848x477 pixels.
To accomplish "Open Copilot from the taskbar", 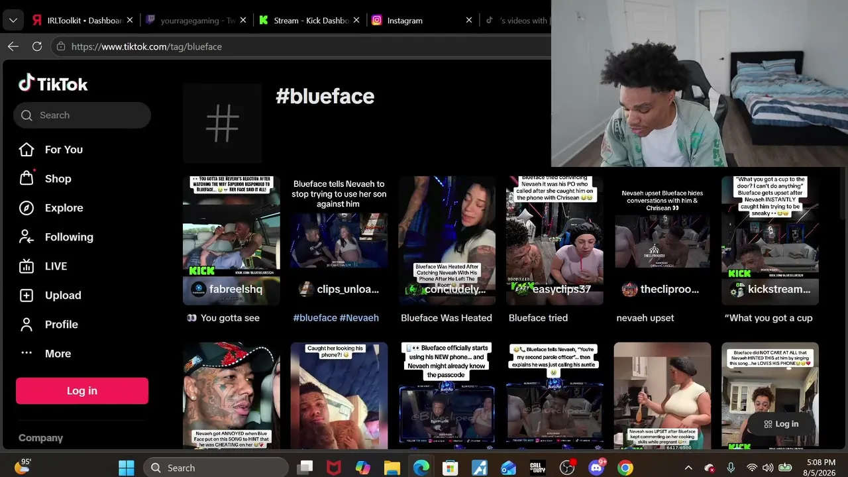I will (x=363, y=468).
